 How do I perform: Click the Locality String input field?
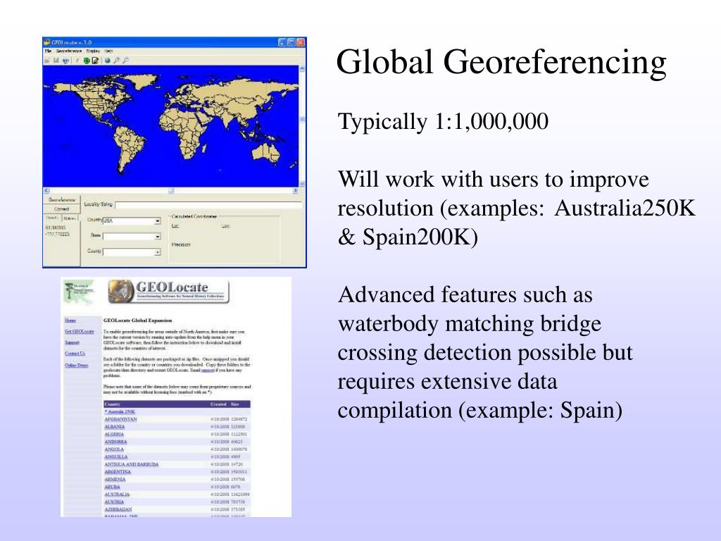(208, 204)
